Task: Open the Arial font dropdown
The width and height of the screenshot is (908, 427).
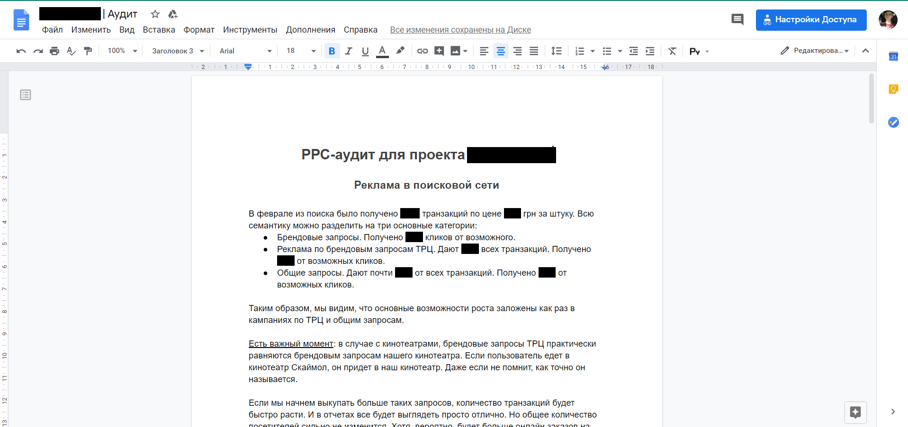Action: [245, 51]
